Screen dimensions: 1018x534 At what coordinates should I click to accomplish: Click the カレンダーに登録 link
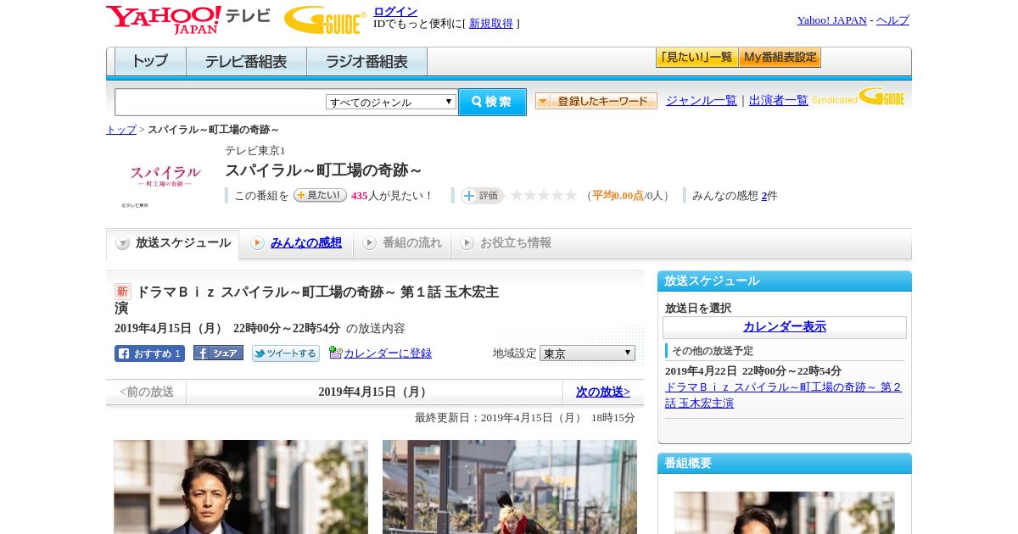click(387, 353)
